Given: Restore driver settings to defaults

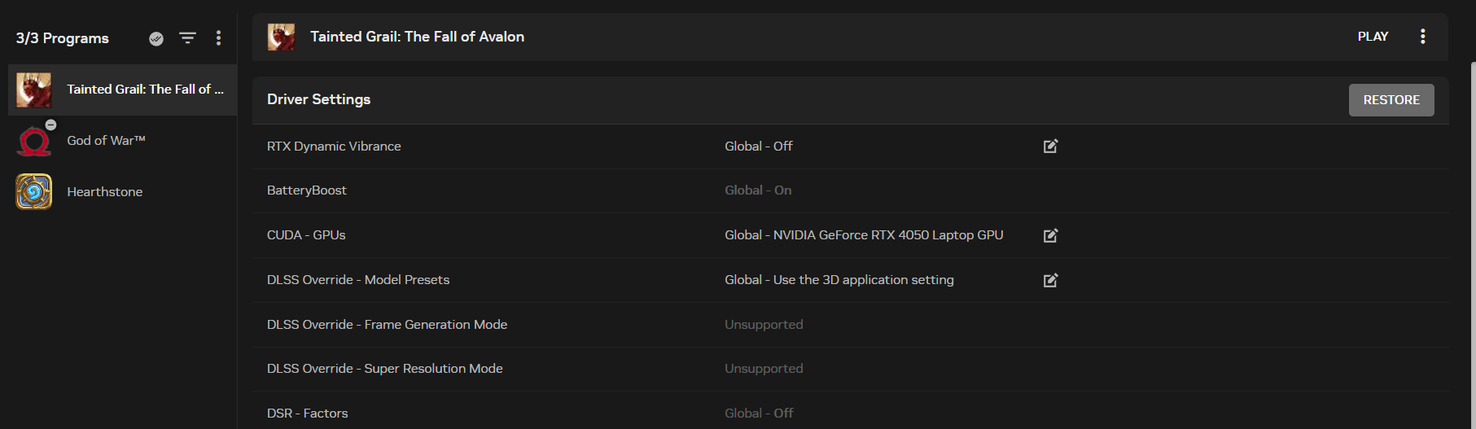Looking at the screenshot, I should [1391, 100].
